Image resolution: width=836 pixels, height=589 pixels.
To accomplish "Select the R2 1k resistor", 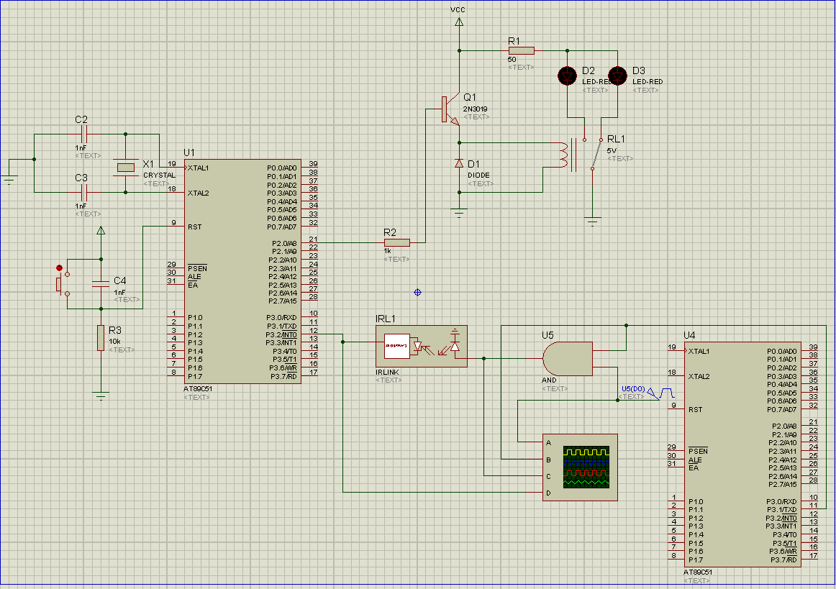I will coord(396,242).
